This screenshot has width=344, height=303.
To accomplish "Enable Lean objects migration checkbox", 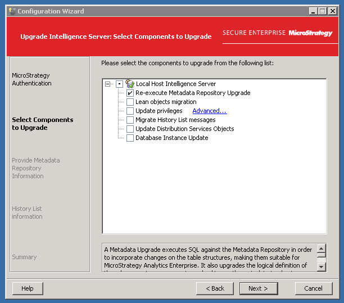I will pyautogui.click(x=130, y=102).
